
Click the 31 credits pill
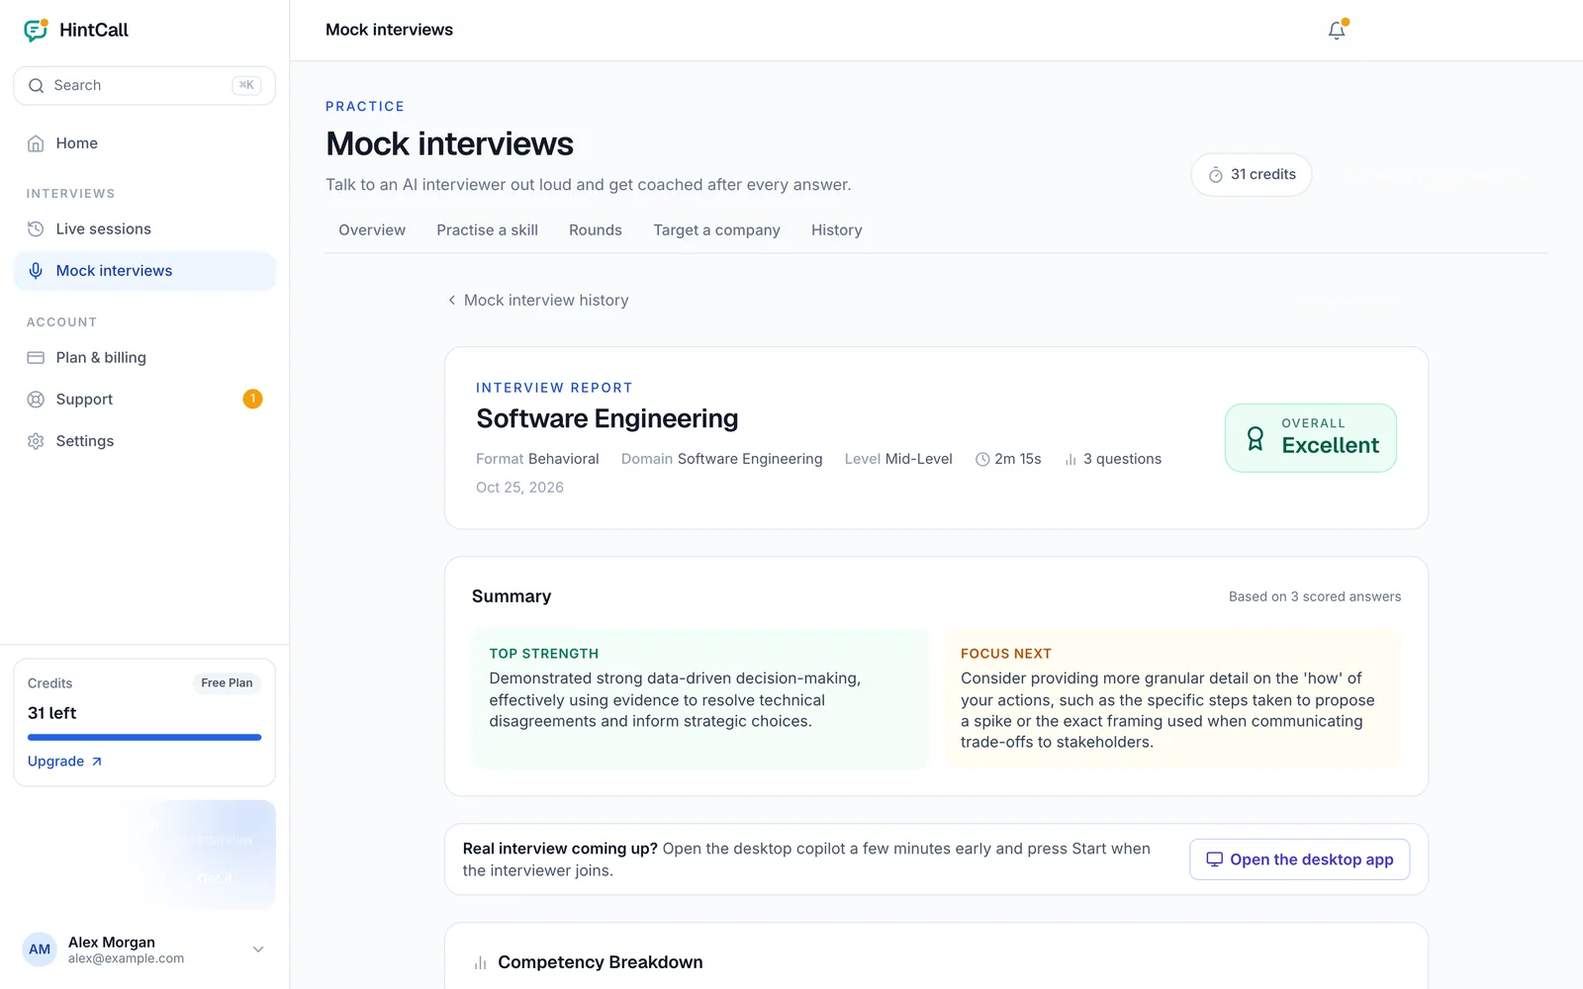click(1252, 175)
